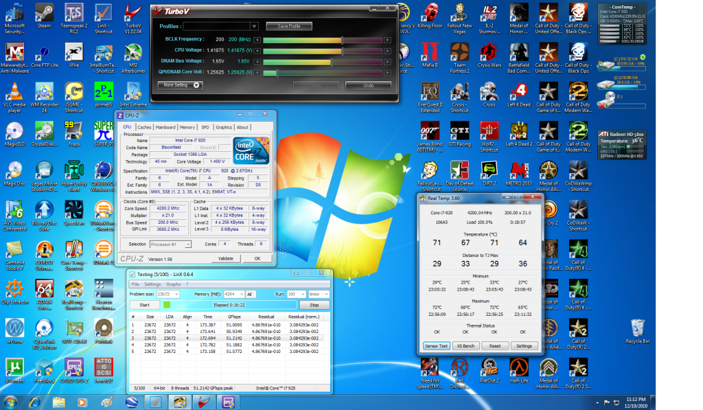Select the Half-Life desktop icon
The image size is (703, 410).
click(x=519, y=371)
